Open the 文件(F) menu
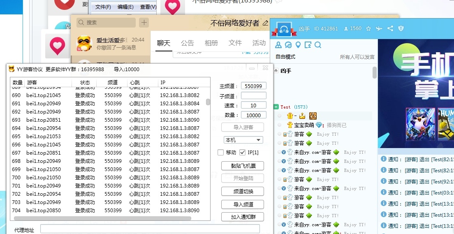454x234 pixels. point(103,7)
